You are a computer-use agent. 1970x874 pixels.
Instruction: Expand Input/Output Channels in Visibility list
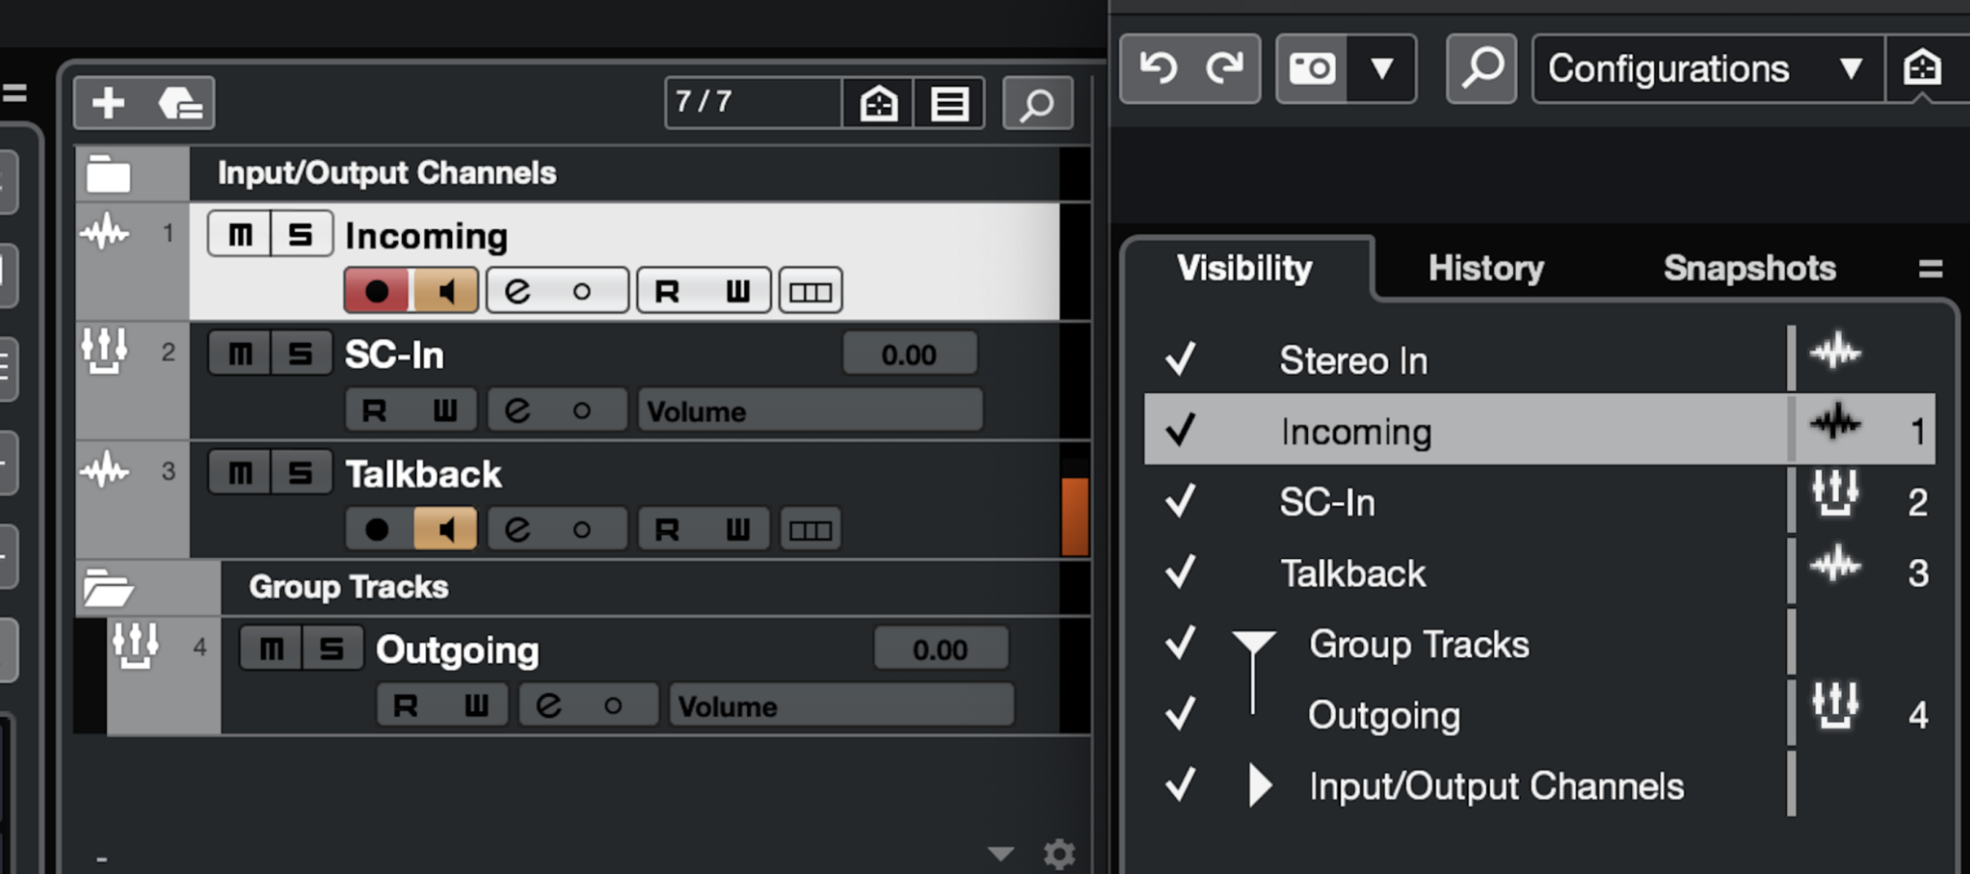1259,786
